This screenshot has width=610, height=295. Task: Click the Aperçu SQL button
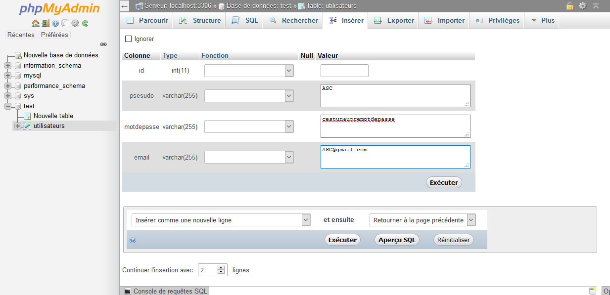397,240
